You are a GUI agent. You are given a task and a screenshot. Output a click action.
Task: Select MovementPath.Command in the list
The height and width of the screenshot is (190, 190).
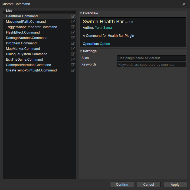(40, 22)
